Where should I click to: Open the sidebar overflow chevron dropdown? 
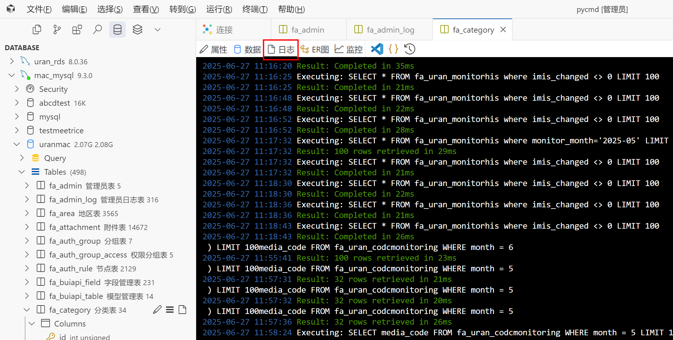pos(158,29)
